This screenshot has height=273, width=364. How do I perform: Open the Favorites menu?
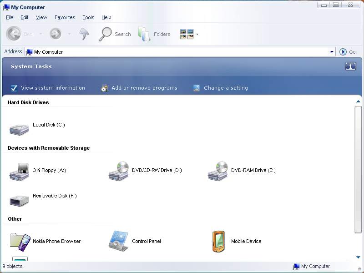[65, 17]
